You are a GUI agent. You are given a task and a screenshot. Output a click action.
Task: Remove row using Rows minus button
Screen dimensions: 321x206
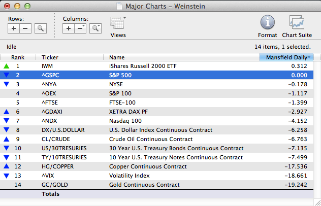click(25, 28)
